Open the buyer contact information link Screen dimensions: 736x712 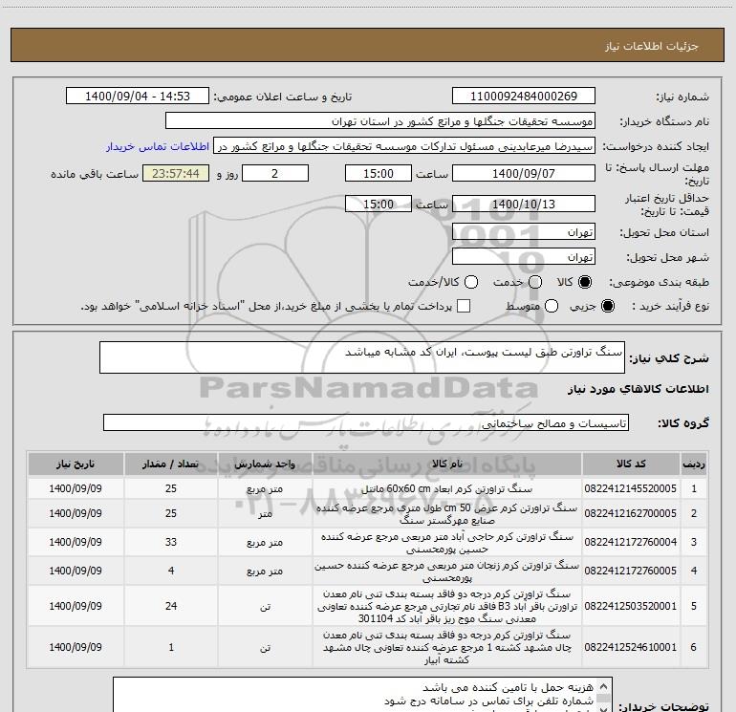158,146
